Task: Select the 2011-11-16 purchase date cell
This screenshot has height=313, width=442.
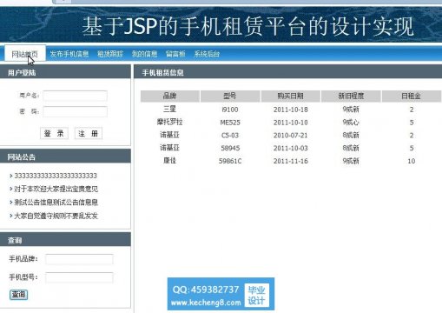Action: 291,161
